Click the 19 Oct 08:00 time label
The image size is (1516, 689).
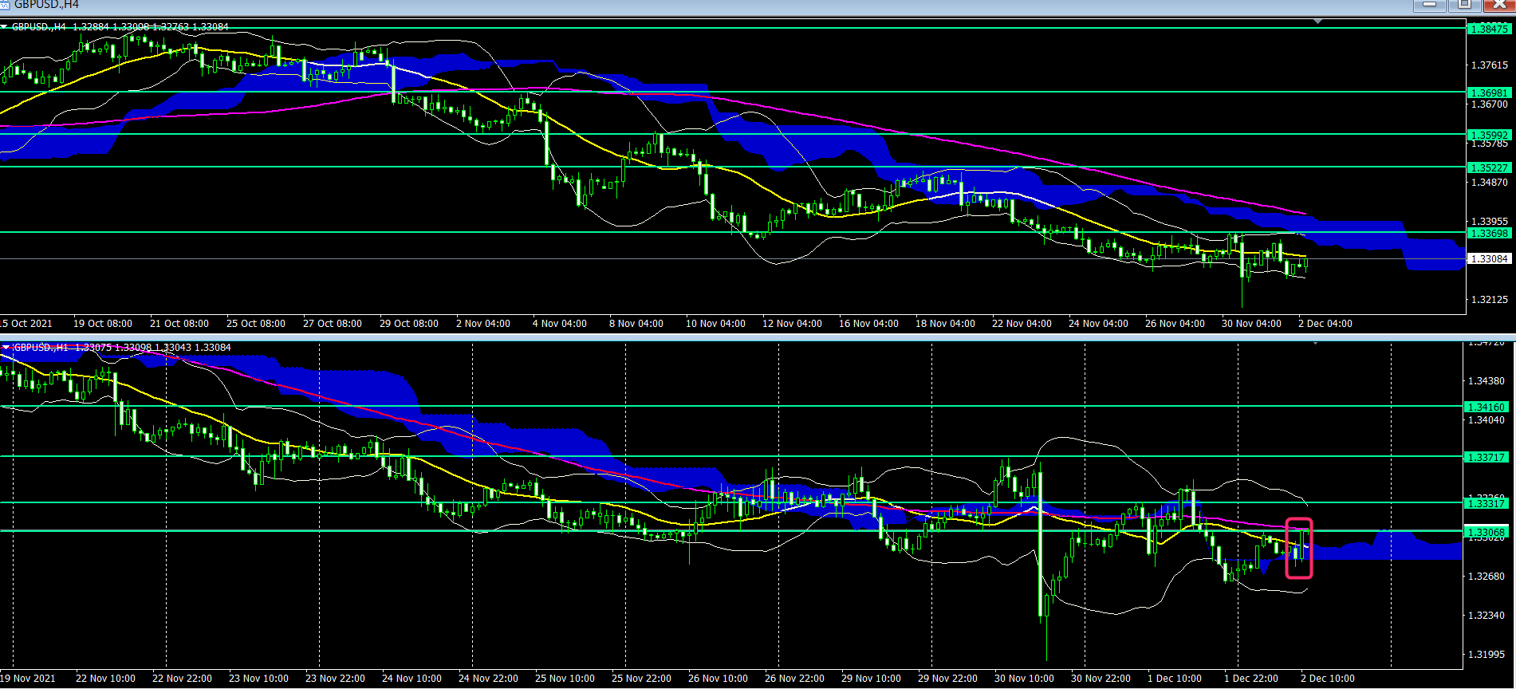point(103,324)
